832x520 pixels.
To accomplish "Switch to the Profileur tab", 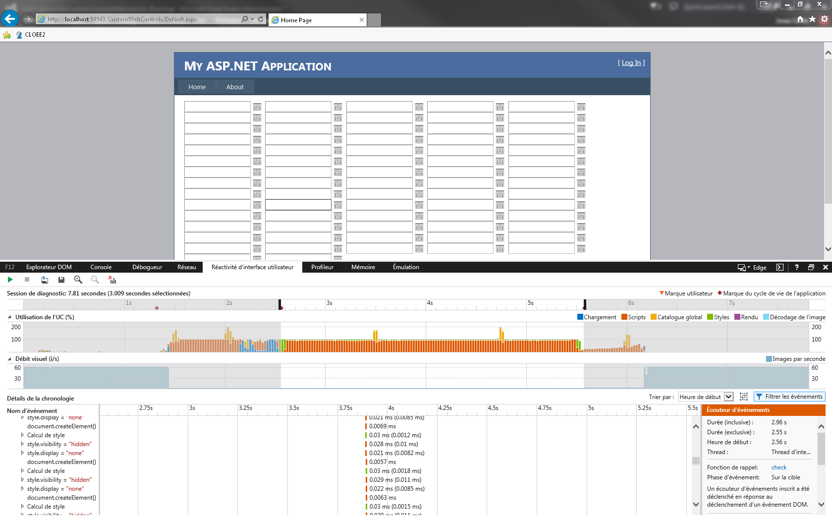I will click(x=322, y=267).
